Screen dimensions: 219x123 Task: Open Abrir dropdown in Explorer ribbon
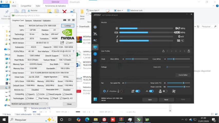(118, 11)
